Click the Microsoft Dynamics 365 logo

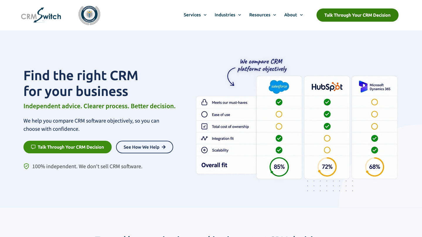point(375,87)
